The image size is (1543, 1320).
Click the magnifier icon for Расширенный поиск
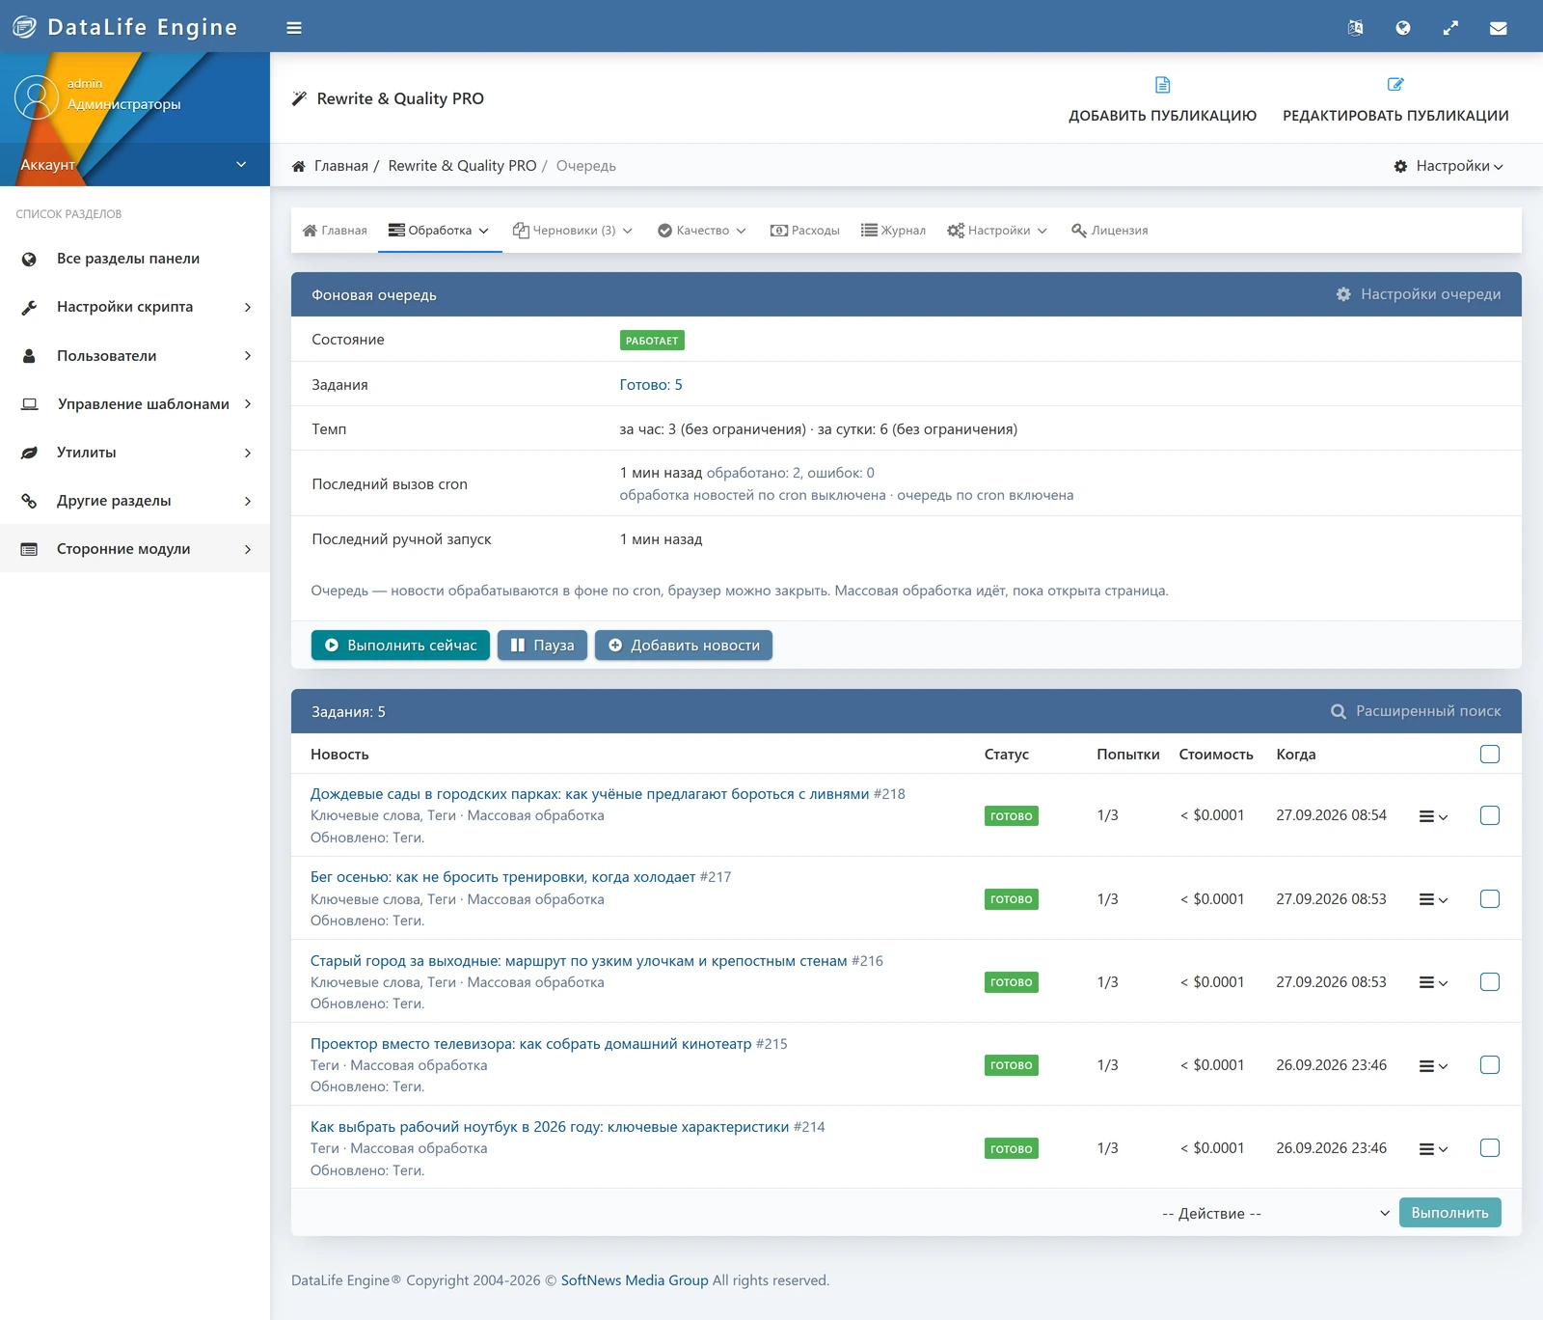tap(1339, 711)
